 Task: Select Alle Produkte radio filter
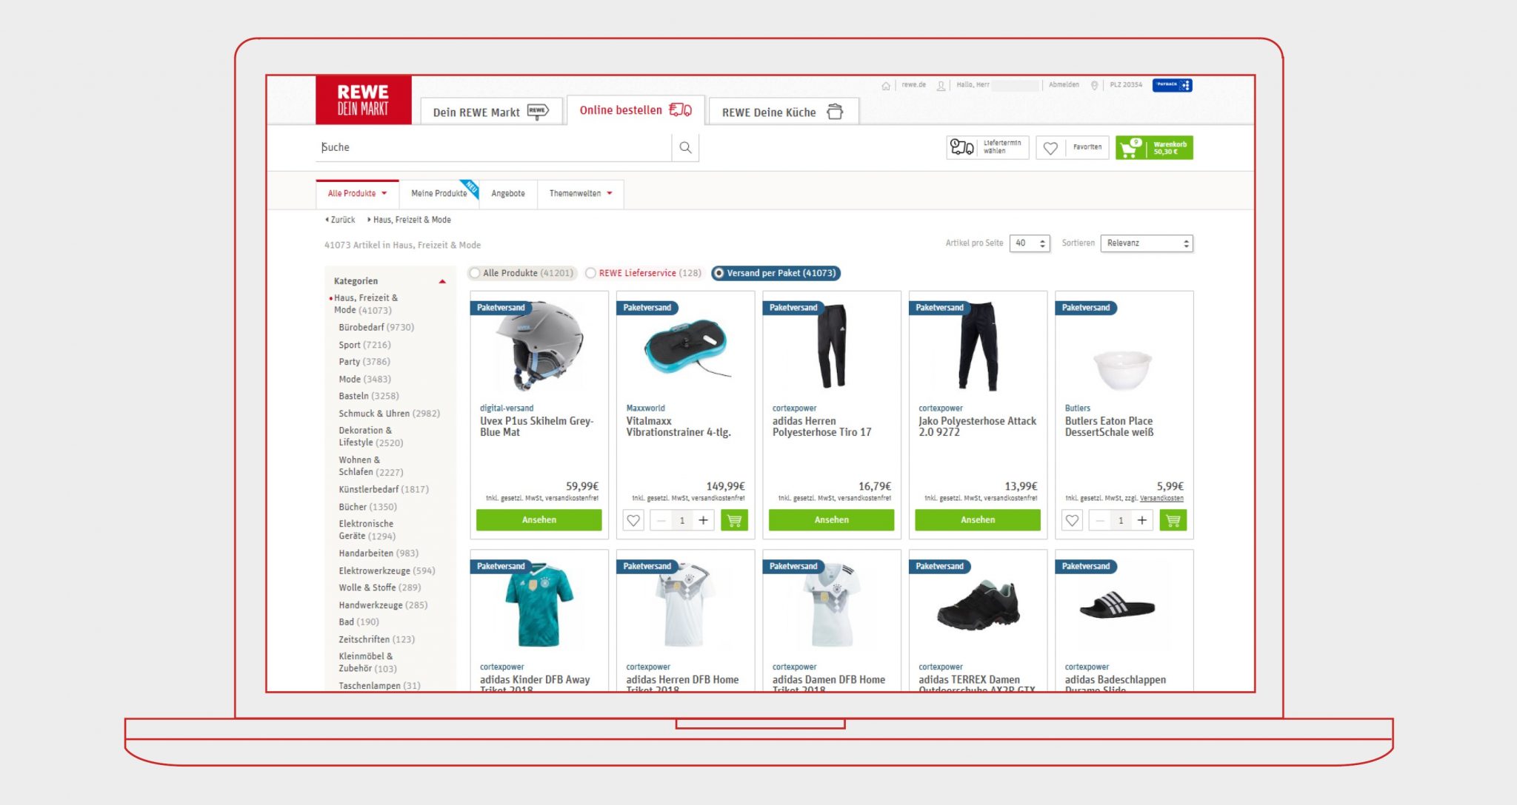(x=475, y=273)
